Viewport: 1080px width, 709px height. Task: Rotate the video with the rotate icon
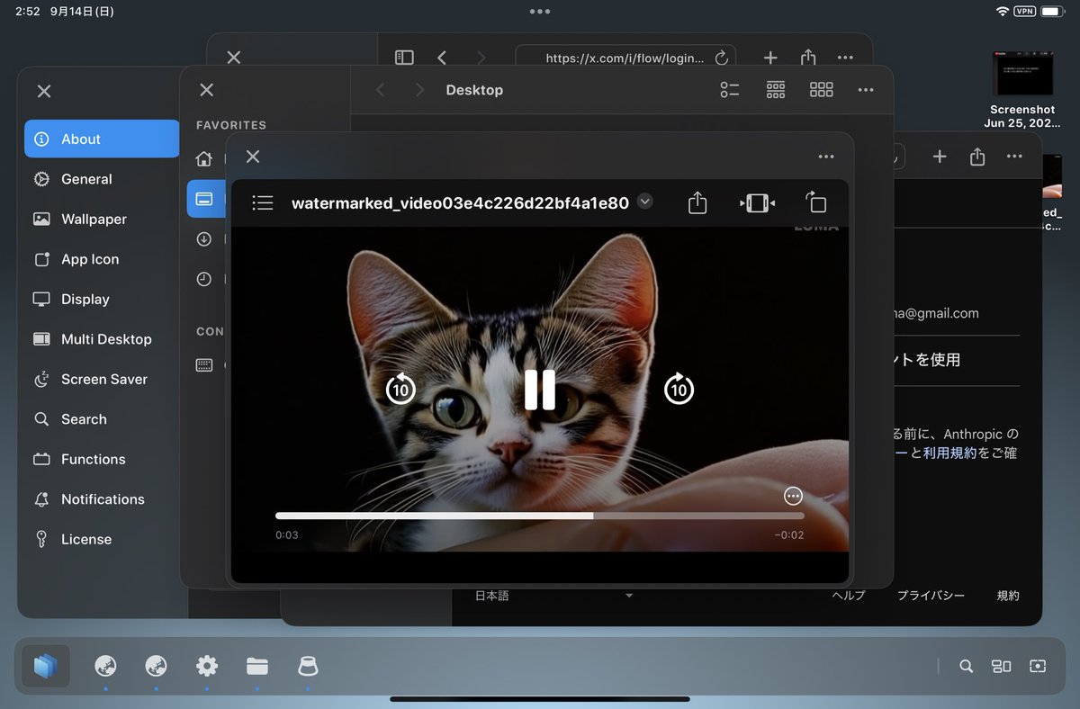coord(815,202)
